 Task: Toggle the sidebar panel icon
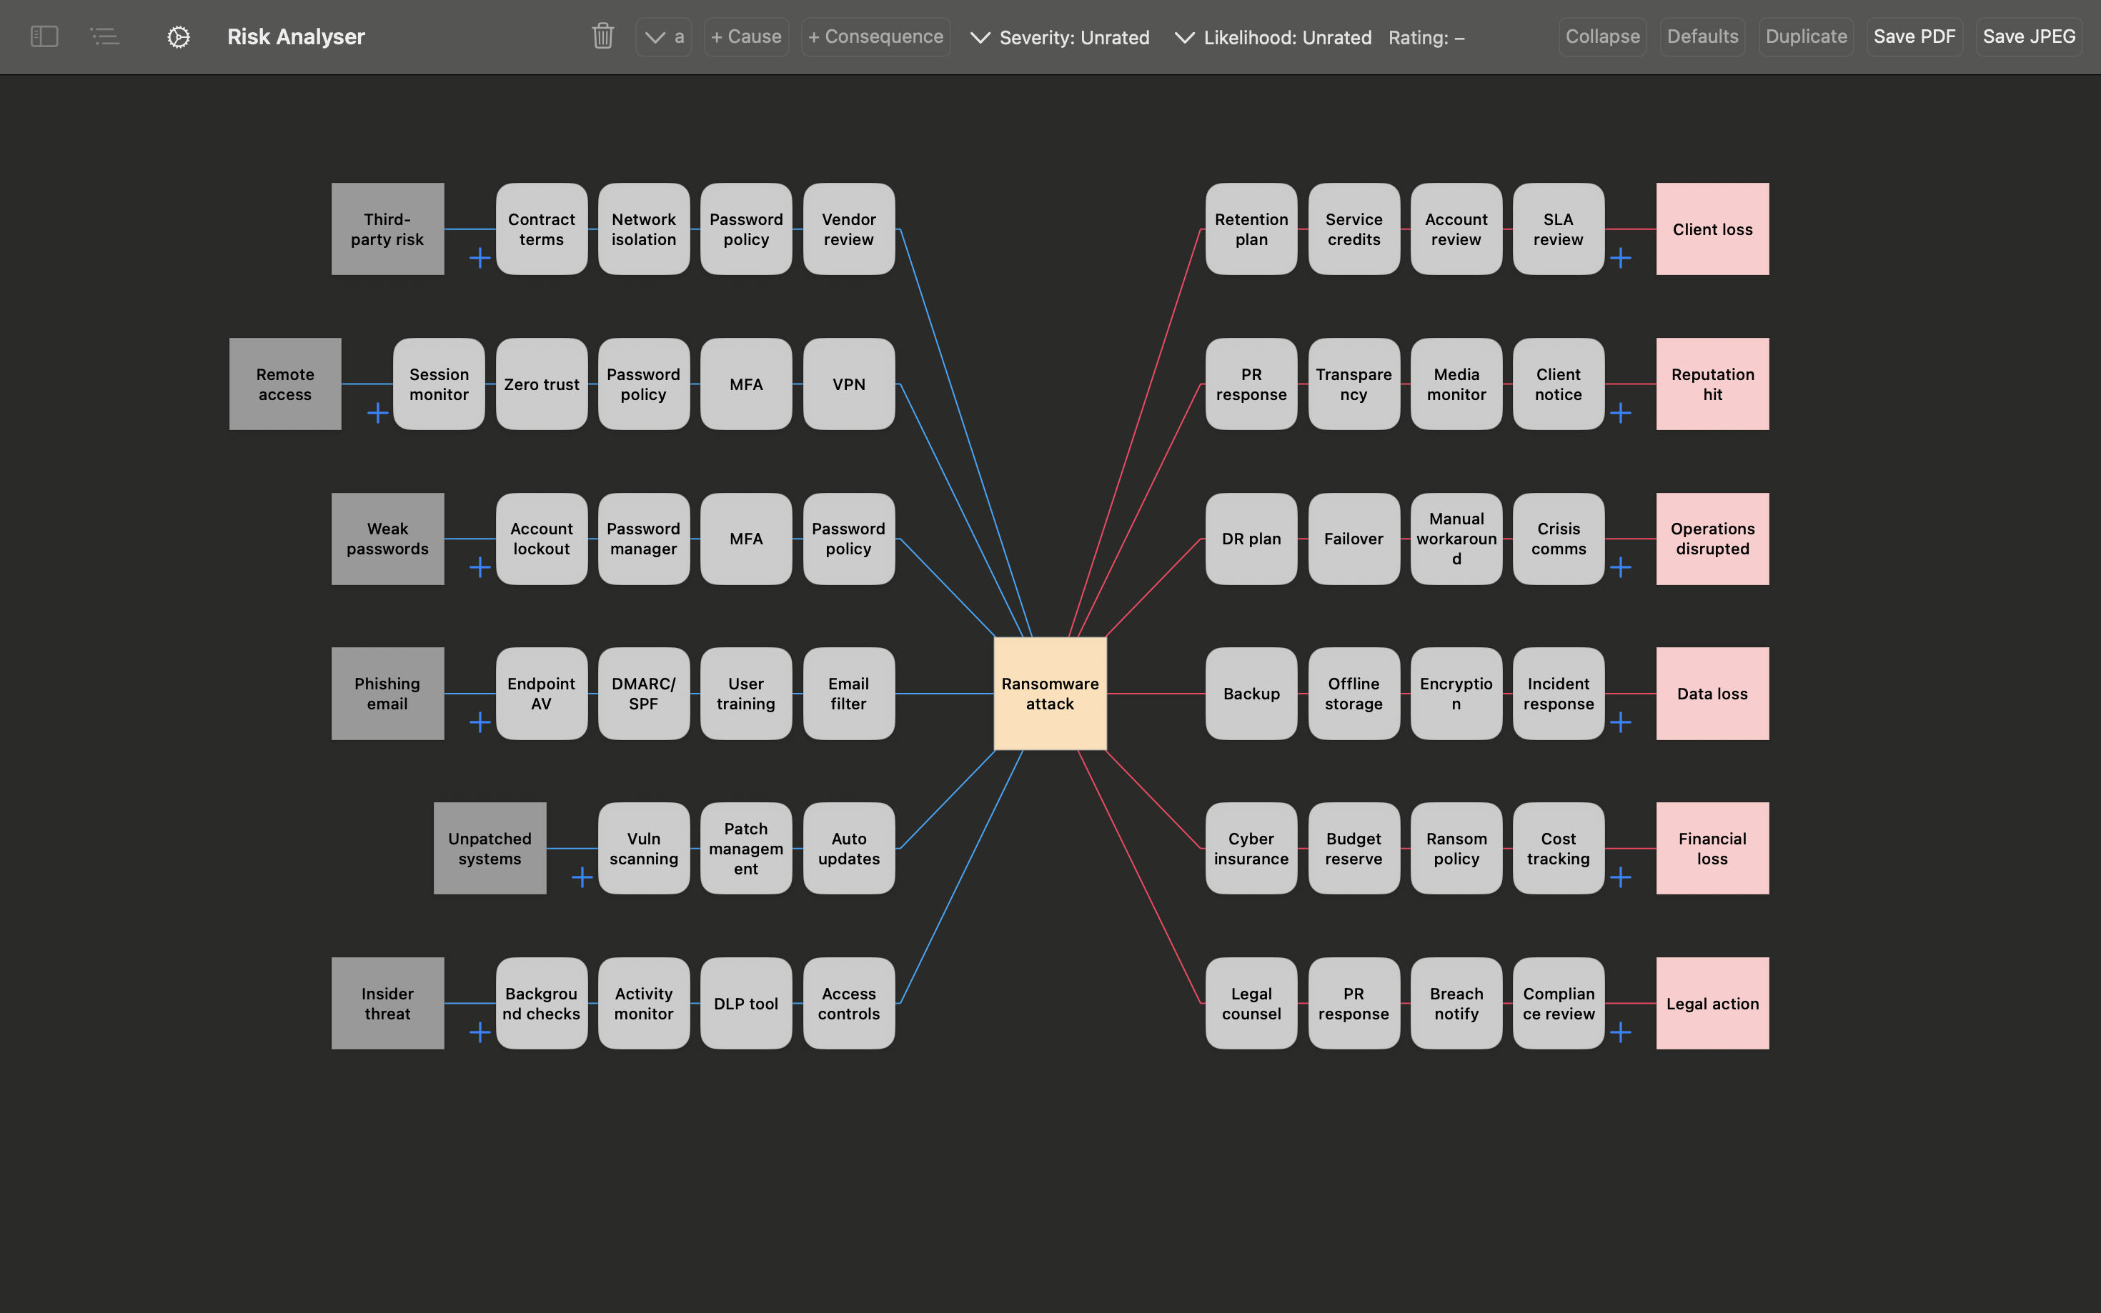coord(44,36)
